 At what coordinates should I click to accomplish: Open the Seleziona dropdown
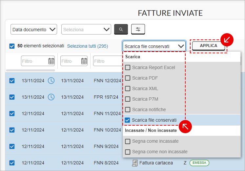86,29
